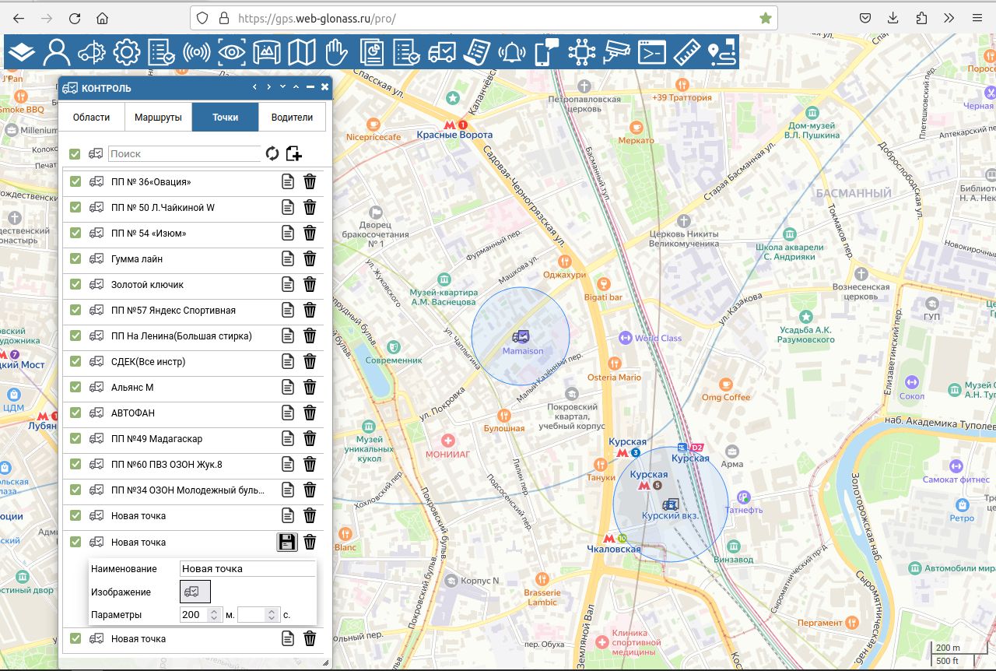Increase the radius meters value
Image resolution: width=996 pixels, height=671 pixels.
[x=214, y=611]
